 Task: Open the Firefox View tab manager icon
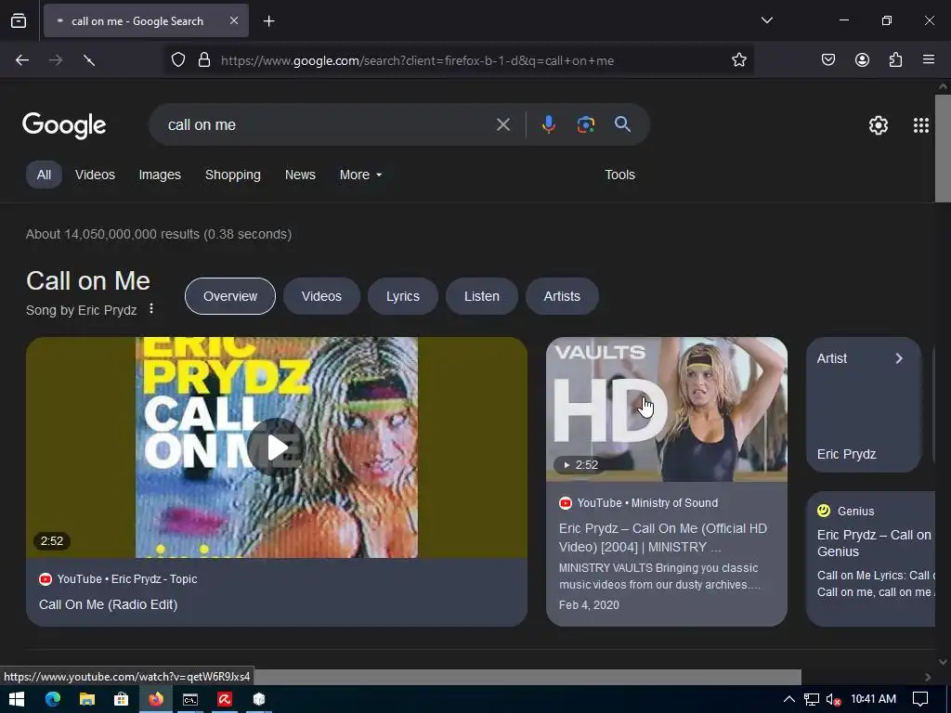point(19,21)
